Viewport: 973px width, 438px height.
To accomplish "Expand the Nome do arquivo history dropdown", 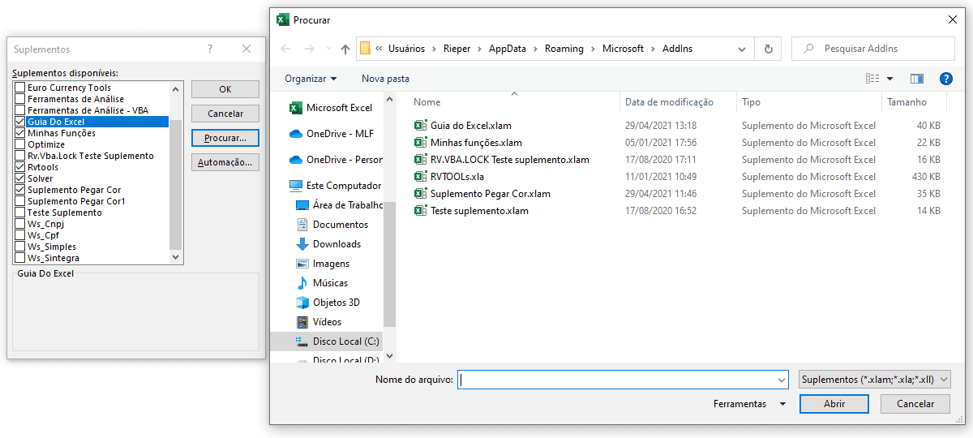I will click(x=782, y=380).
